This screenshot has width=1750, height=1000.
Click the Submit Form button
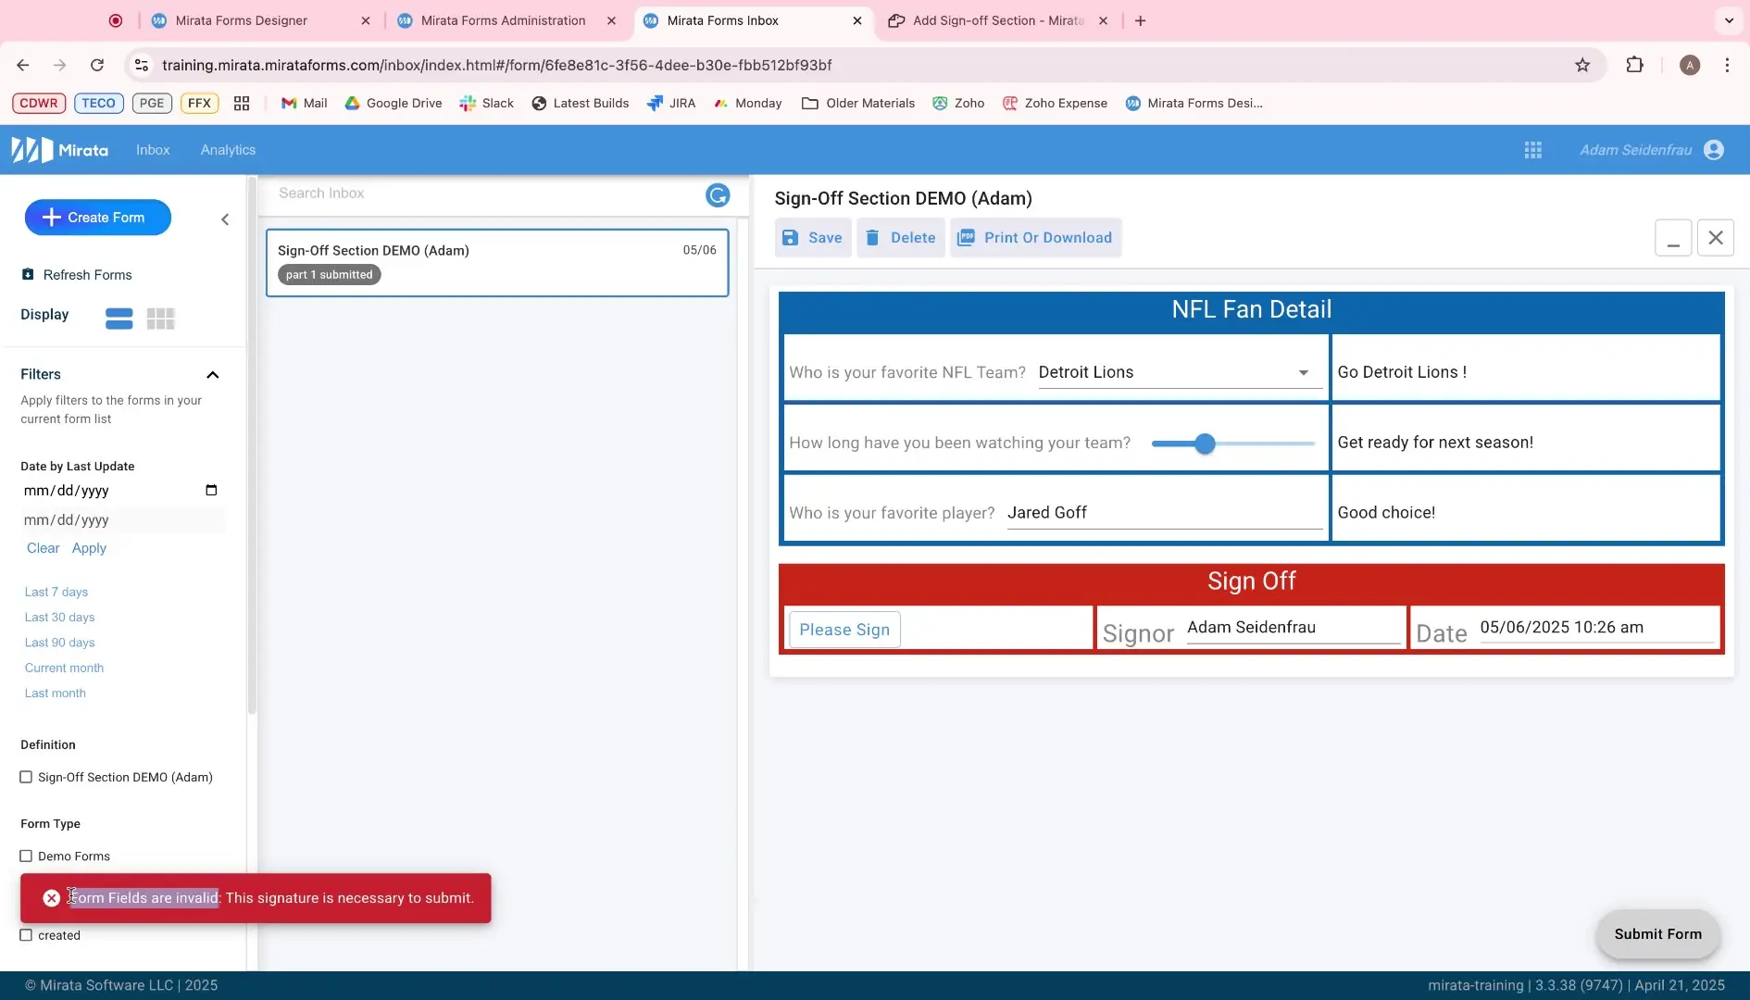(x=1657, y=933)
